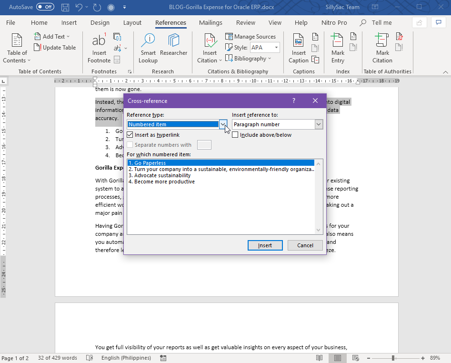451x363 pixels.
Task: Click the Insert button in the dialog
Action: pyautogui.click(x=265, y=245)
